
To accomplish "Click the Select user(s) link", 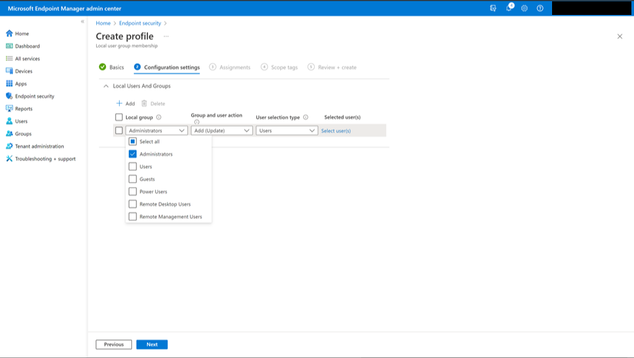I will coord(336,131).
